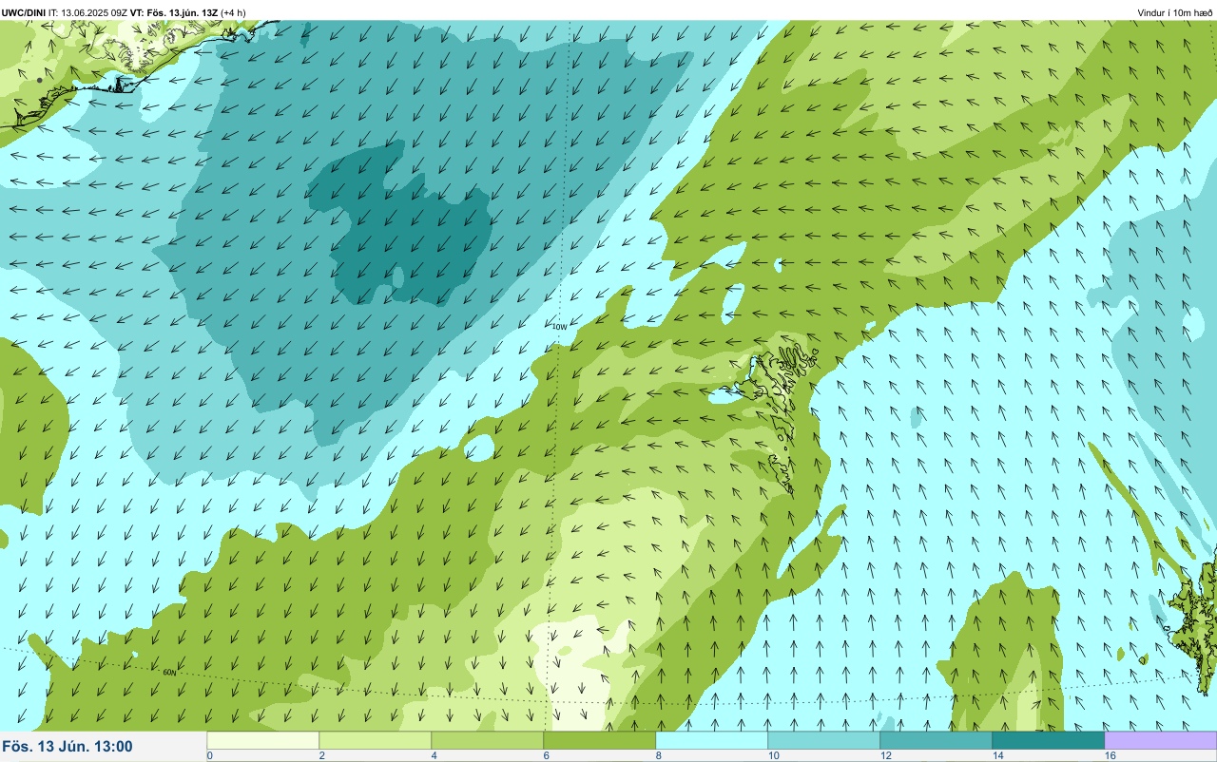Click the pale yellow 0–2 legend swatch

tap(263, 739)
